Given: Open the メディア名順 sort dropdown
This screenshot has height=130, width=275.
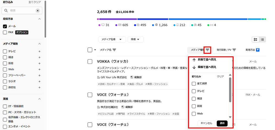Looking at the screenshot, I should coord(112,39).
